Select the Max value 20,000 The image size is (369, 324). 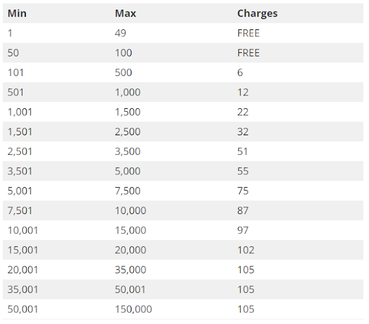tap(130, 250)
